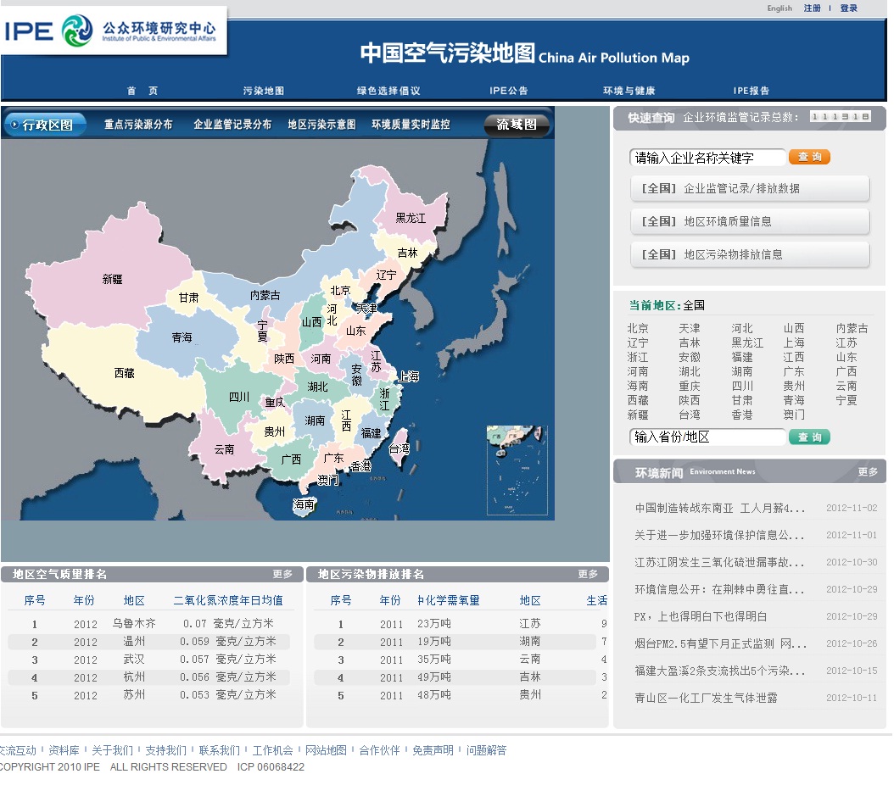Viewport: 894px width, 785px height.
Task: Open [全国] 企业监管记录/排放数据
Action: point(750,188)
